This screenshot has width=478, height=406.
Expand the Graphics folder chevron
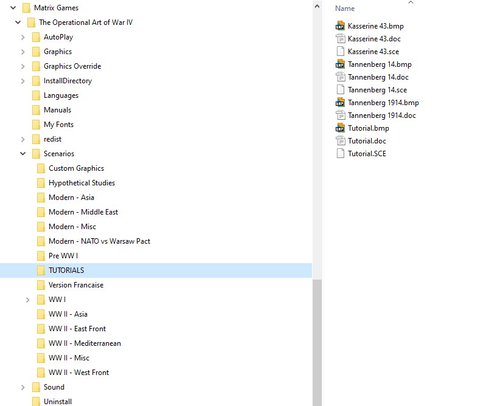pyautogui.click(x=23, y=52)
